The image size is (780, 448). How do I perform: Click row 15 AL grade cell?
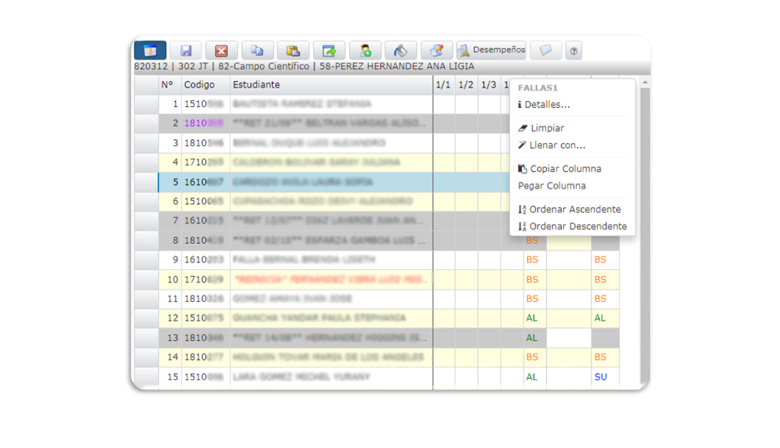pos(535,377)
